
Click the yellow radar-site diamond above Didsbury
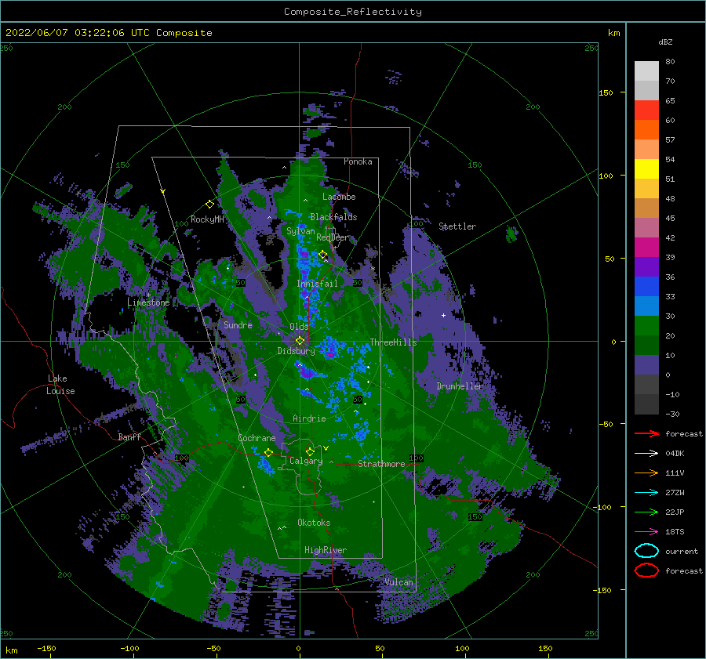click(300, 341)
